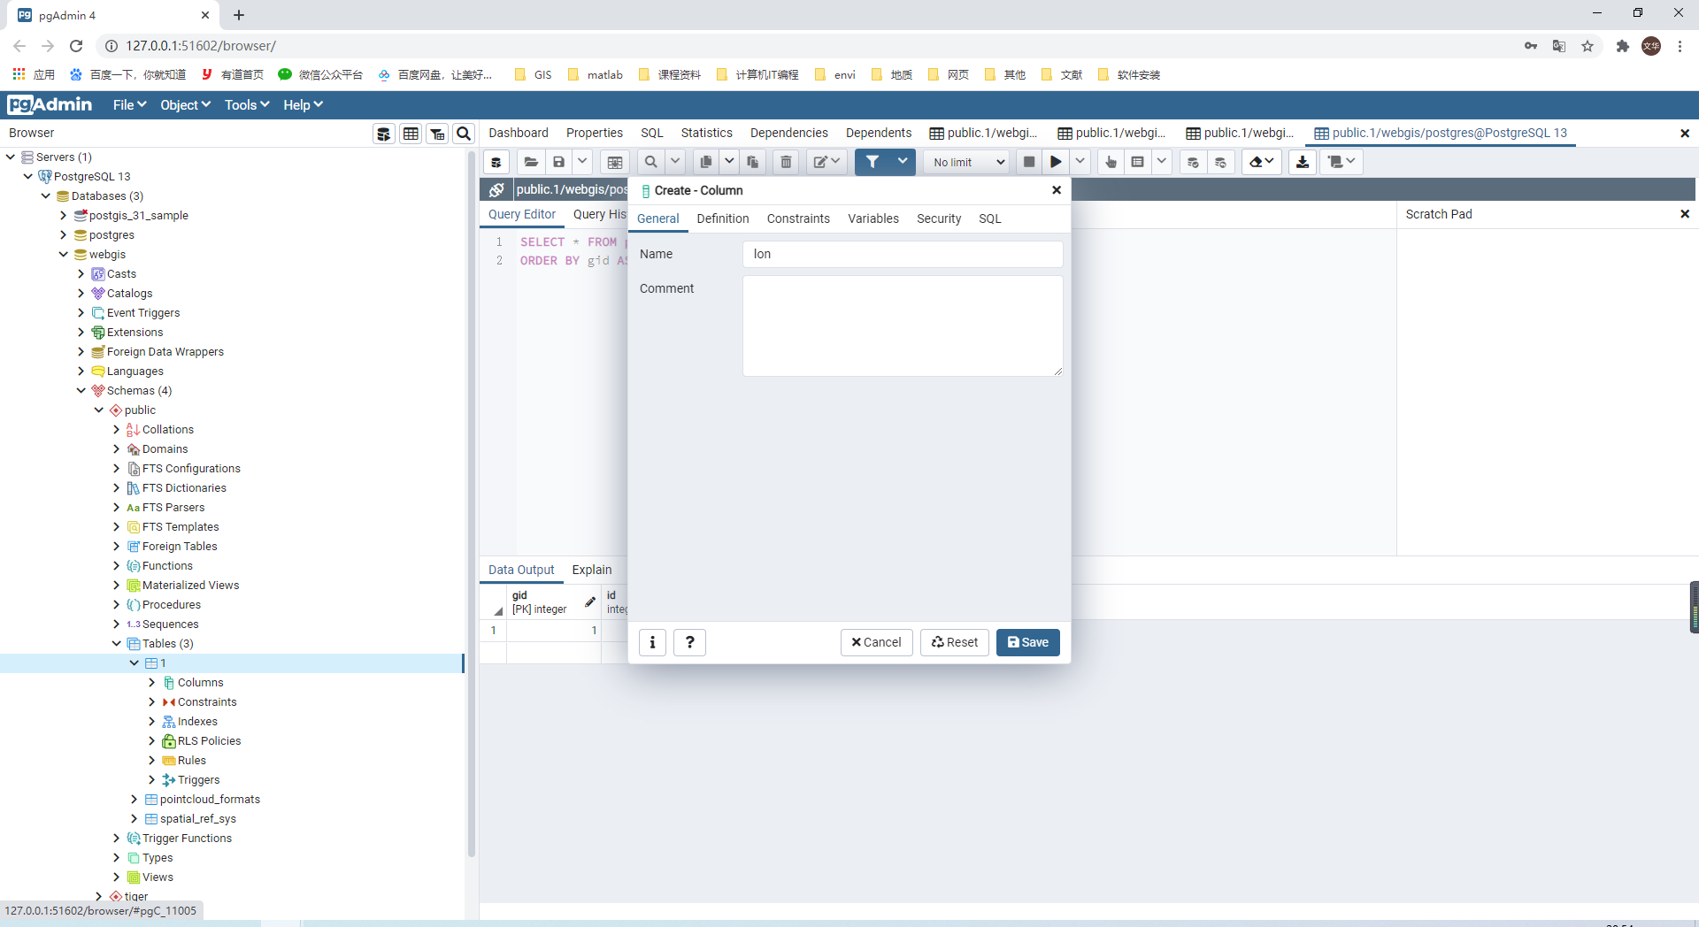
Task: Switch to the Security tab in dialog
Action: (938, 218)
